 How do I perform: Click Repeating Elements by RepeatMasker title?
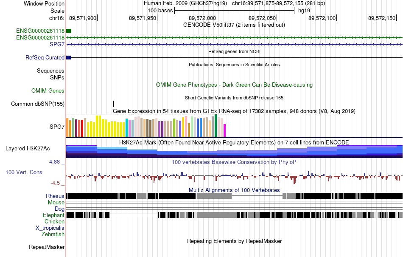[234, 241]
